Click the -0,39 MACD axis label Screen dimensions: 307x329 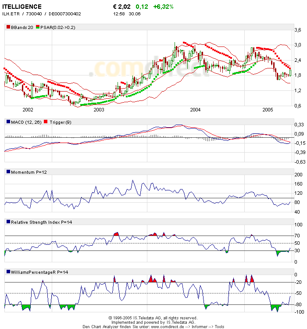(x=300, y=152)
